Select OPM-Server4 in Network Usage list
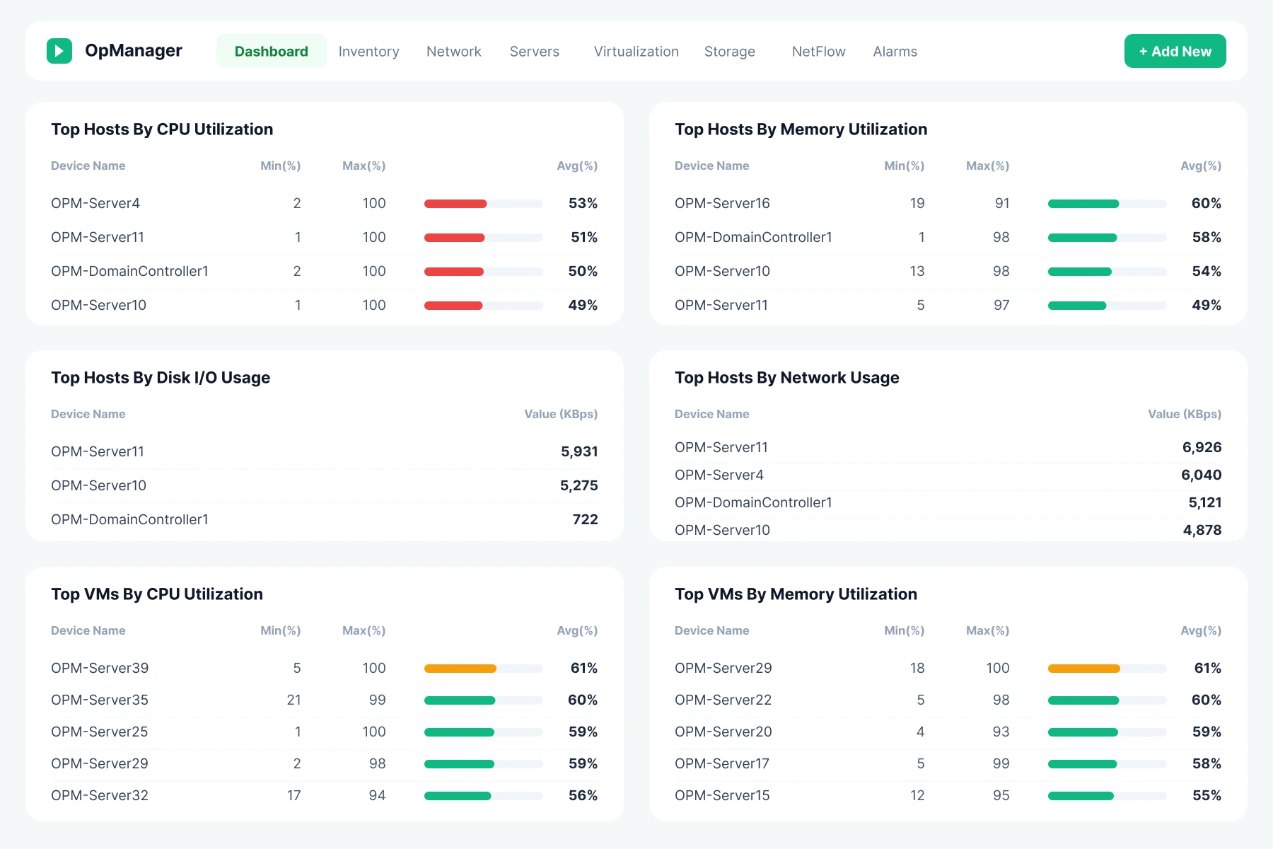 click(719, 475)
